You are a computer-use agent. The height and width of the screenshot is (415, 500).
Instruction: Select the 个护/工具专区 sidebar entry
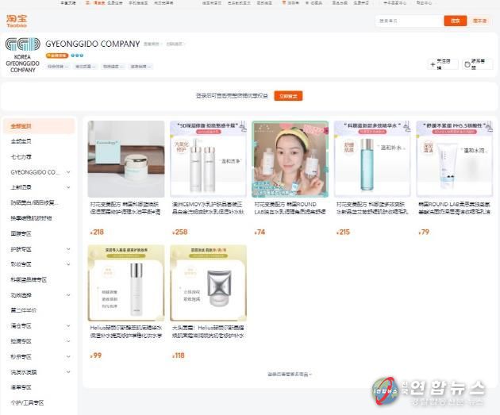pos(27,402)
